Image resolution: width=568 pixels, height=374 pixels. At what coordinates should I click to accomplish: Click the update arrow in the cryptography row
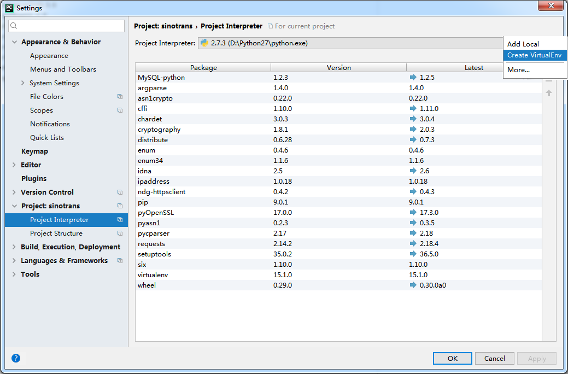click(413, 129)
